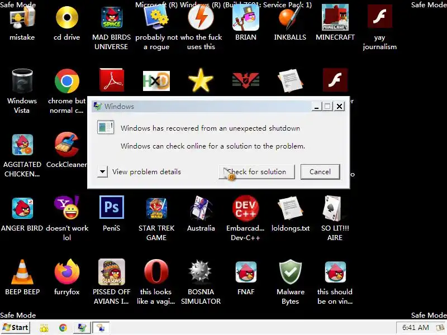Launch the BOSNIA SIMULATOR mine icon

(201, 272)
